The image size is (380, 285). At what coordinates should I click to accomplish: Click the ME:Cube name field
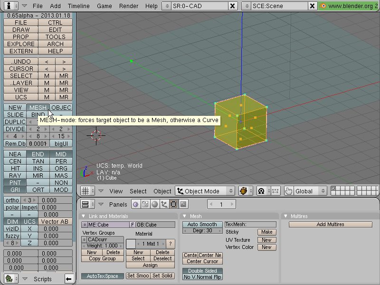tap(108, 225)
